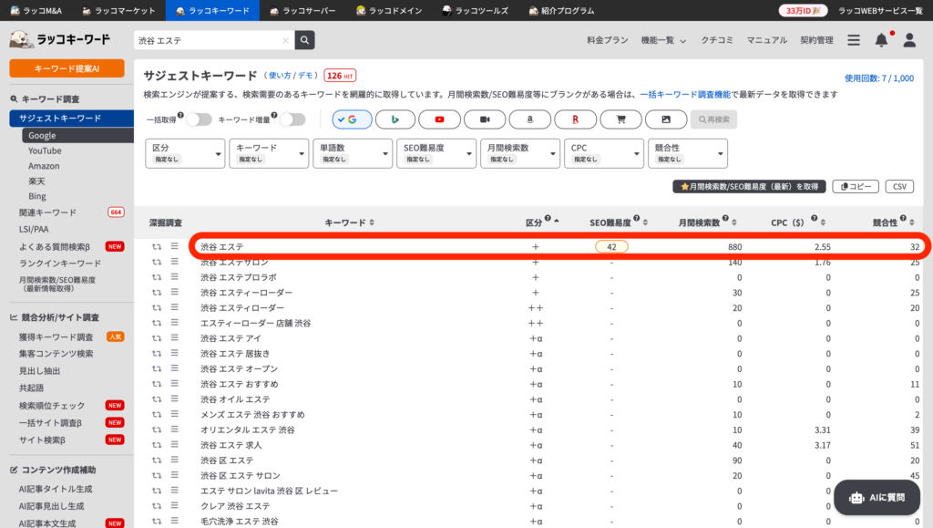This screenshot has height=528, width=933.
Task: Click the CSV export button
Action: pos(898,186)
